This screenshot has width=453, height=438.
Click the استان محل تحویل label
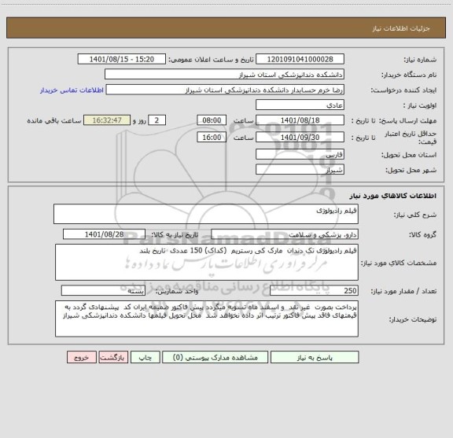point(409,155)
